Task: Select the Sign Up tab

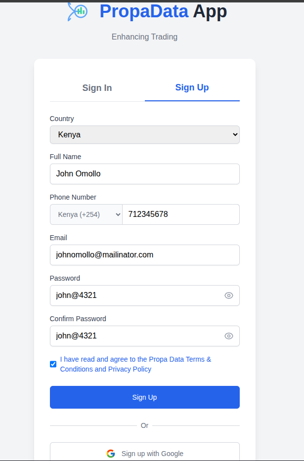Action: click(x=192, y=87)
